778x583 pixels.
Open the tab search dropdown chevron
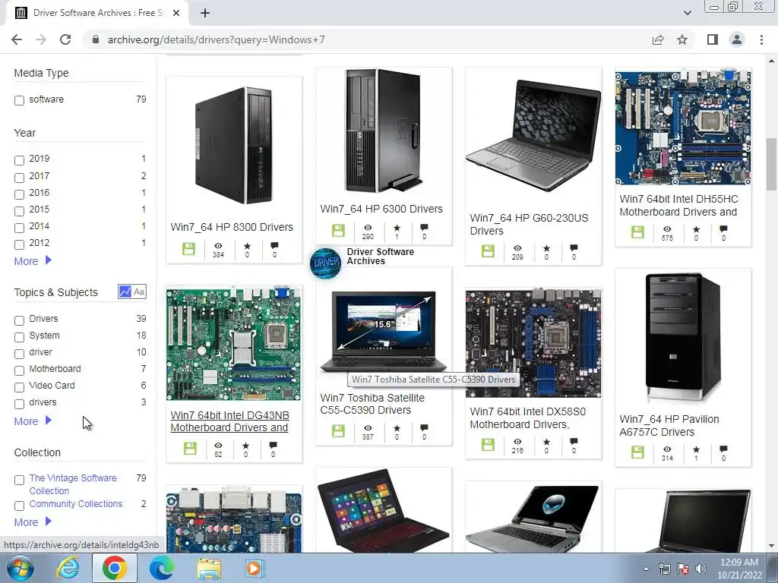coord(687,13)
